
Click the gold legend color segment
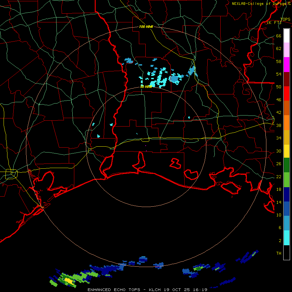point(286,137)
